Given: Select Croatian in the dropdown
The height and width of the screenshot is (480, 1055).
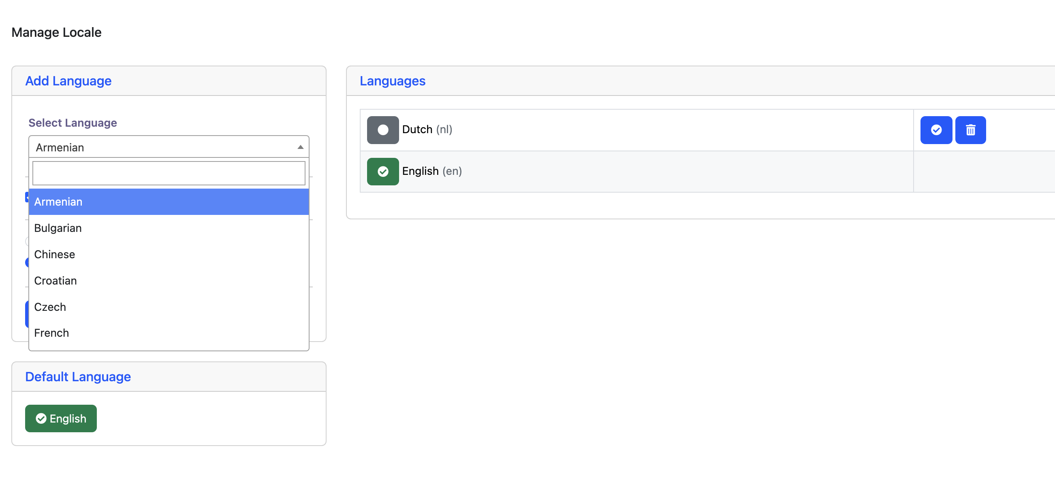Looking at the screenshot, I should [x=169, y=281].
